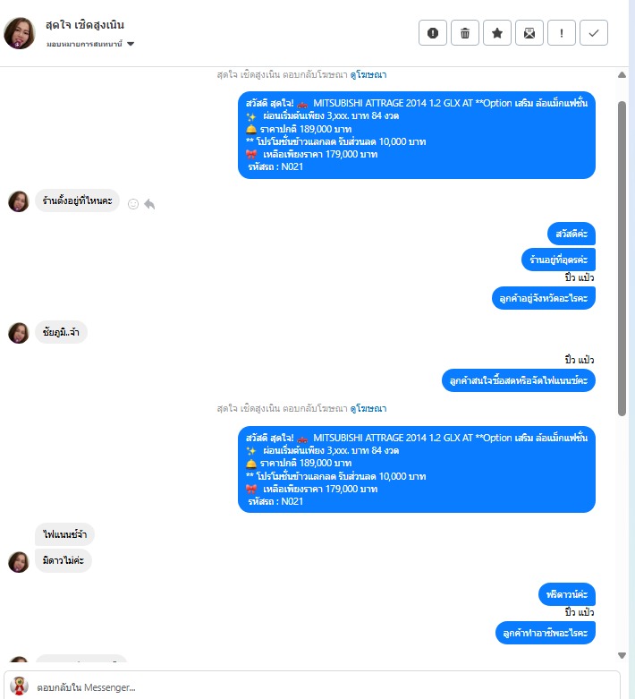Click the top ดูโฆษณา link

click(x=368, y=74)
